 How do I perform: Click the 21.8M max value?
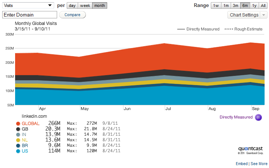click(90, 129)
